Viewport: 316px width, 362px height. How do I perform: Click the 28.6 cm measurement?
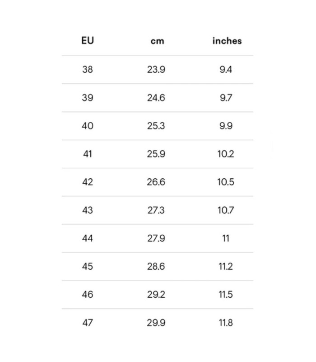pyautogui.click(x=156, y=266)
